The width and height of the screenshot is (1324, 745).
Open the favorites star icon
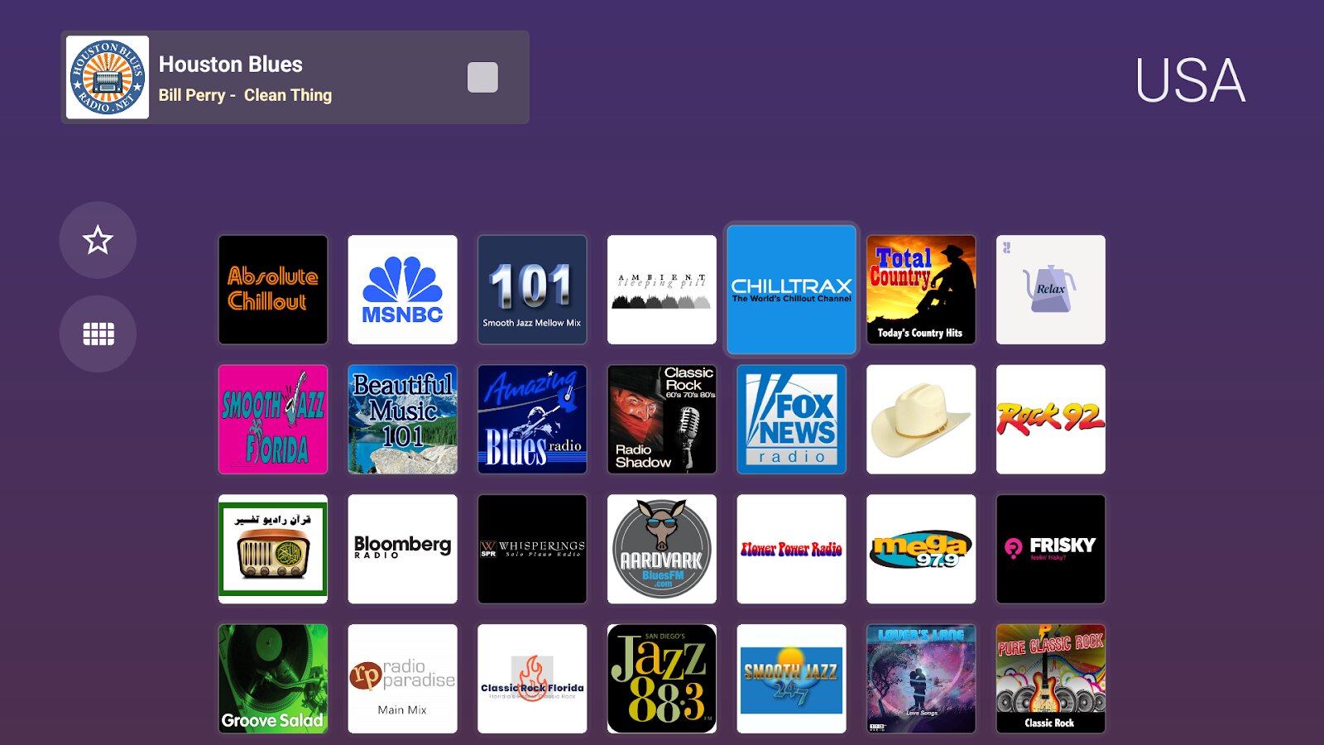click(98, 240)
